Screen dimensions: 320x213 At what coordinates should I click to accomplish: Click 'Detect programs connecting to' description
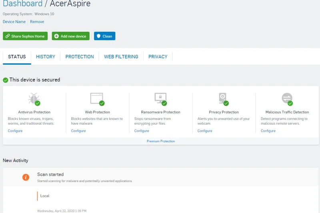(x=284, y=121)
